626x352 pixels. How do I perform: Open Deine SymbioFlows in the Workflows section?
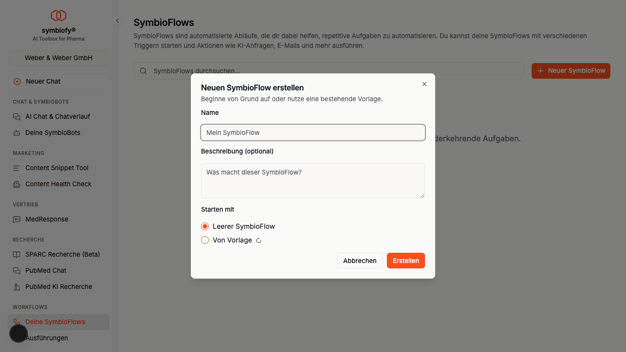tap(55, 322)
